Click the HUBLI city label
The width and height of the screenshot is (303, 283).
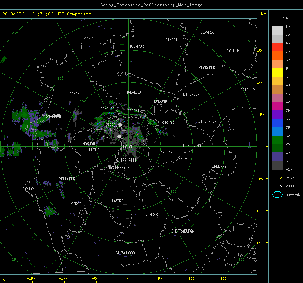[x=94, y=150]
